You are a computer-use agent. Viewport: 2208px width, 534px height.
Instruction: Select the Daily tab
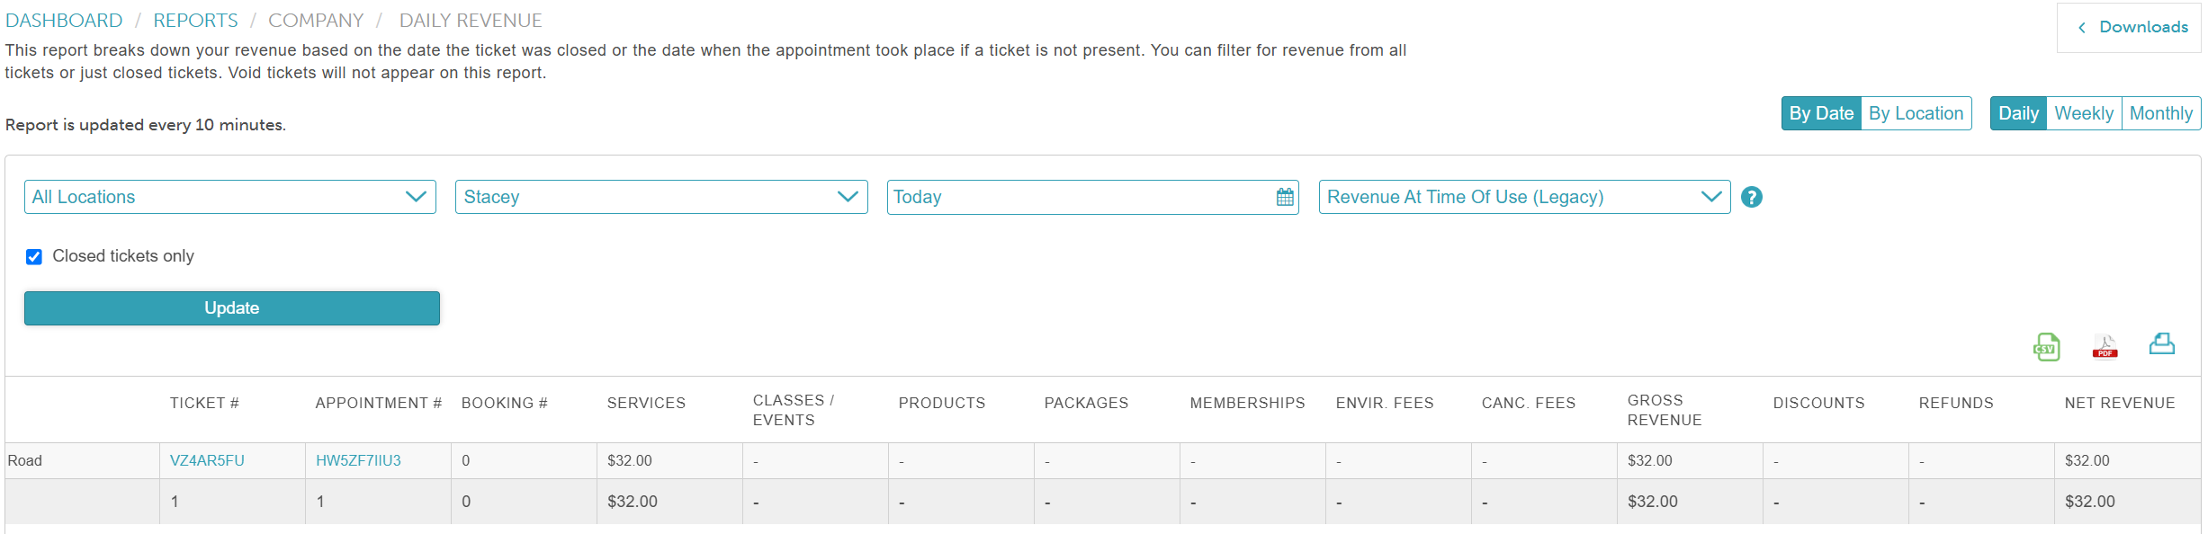coord(2018,113)
